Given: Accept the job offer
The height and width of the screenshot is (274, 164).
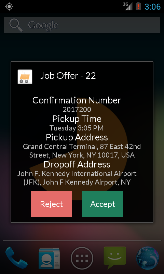Looking at the screenshot, I should (102, 204).
